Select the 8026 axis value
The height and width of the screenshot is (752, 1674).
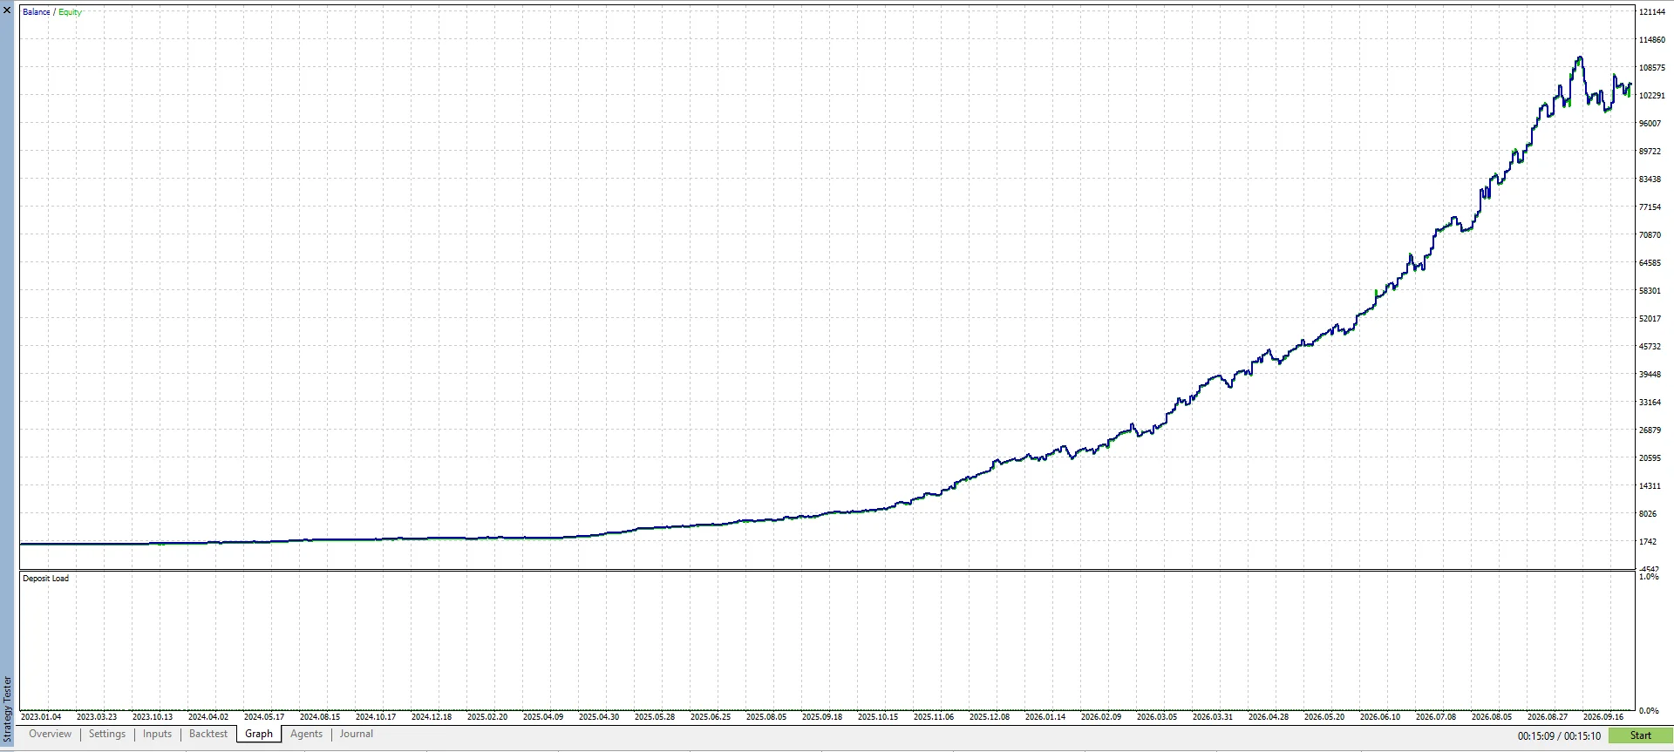pyautogui.click(x=1648, y=514)
